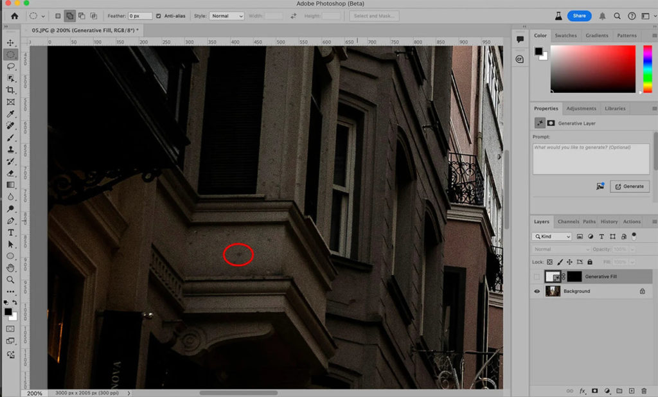This screenshot has height=397, width=658.
Task: Click the blue Share button
Action: click(x=579, y=15)
